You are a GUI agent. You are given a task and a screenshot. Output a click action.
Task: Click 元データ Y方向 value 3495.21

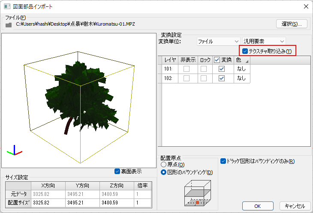(82, 194)
